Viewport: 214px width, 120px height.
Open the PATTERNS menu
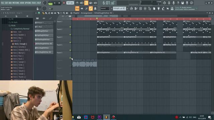click(16, 3)
